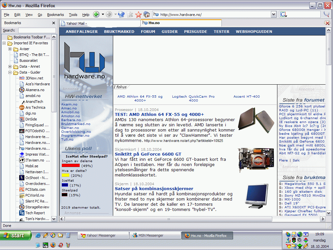Open the PRISGUIDE navigation link
The image size is (333, 250).
[195, 32]
